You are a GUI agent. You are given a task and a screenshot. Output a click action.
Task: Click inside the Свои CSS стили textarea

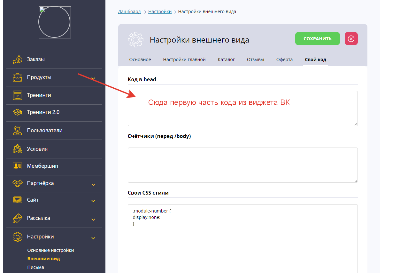(243, 239)
